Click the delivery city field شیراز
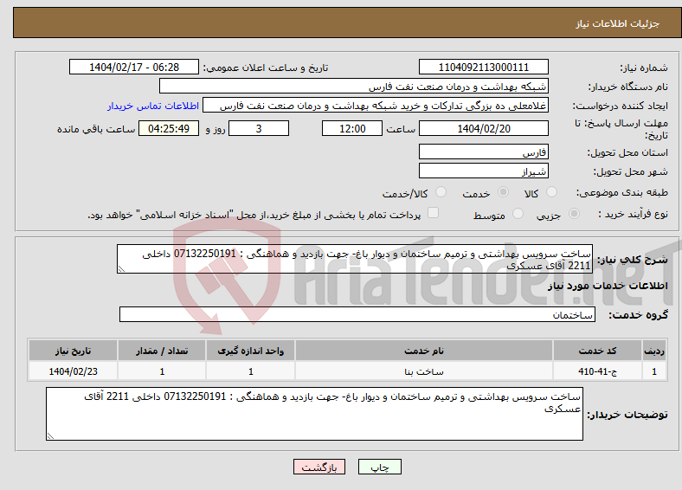The width and height of the screenshot is (682, 490). click(484, 171)
